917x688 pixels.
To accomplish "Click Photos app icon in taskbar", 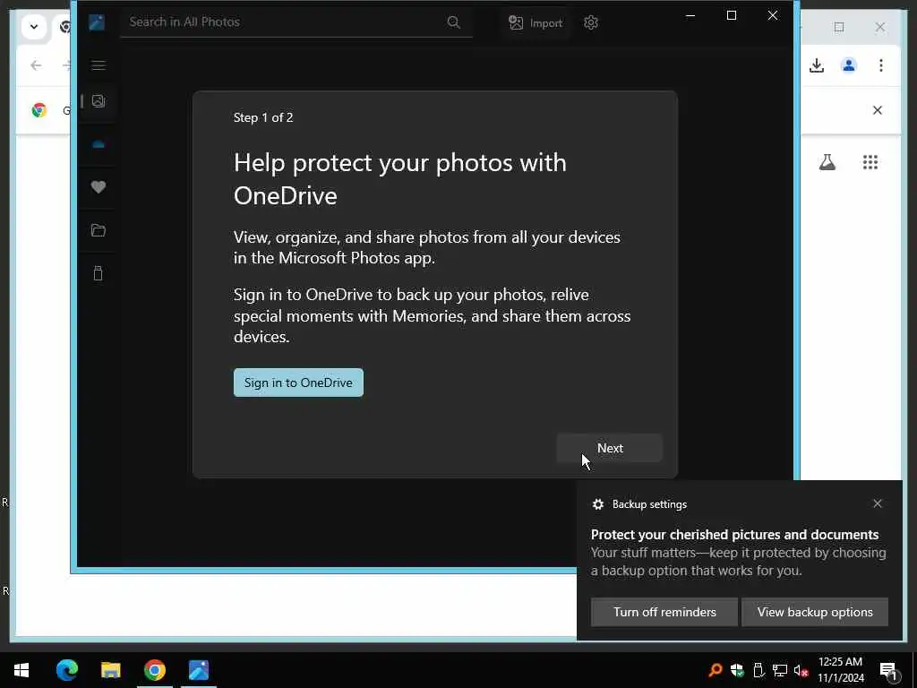I will tap(199, 670).
